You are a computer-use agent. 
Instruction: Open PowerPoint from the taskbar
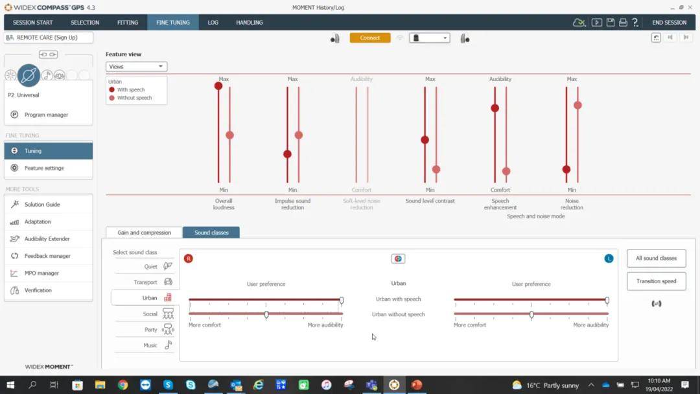coord(417,385)
